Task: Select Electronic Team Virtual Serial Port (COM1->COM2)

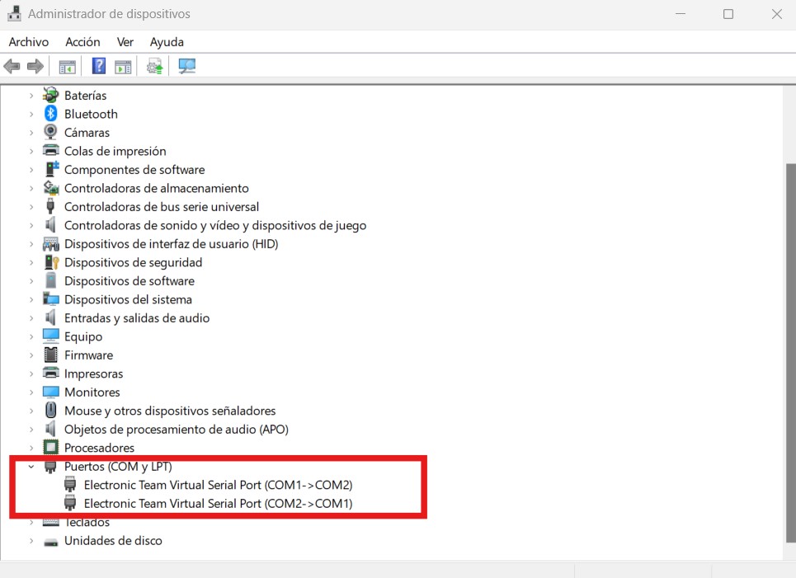Action: 219,485
